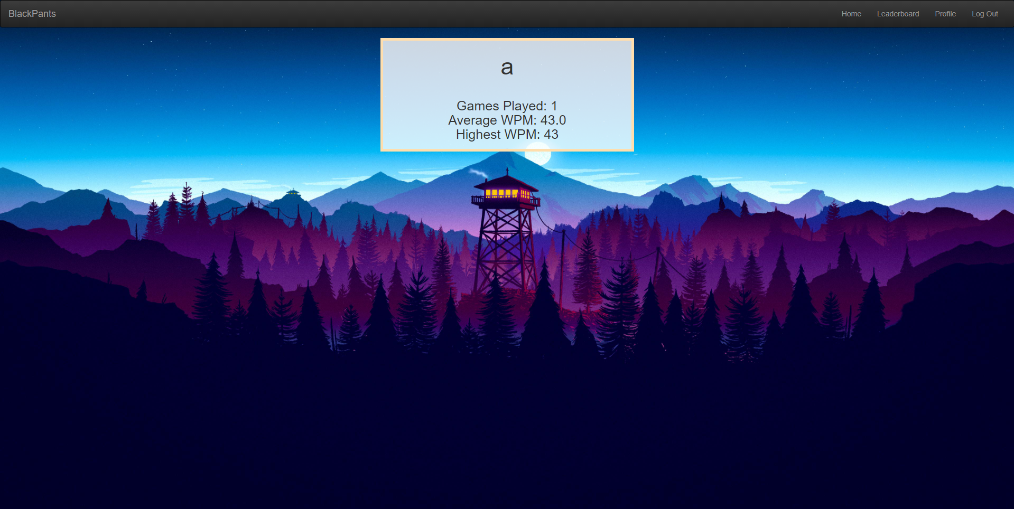Open the Profile nav link

coord(945,14)
